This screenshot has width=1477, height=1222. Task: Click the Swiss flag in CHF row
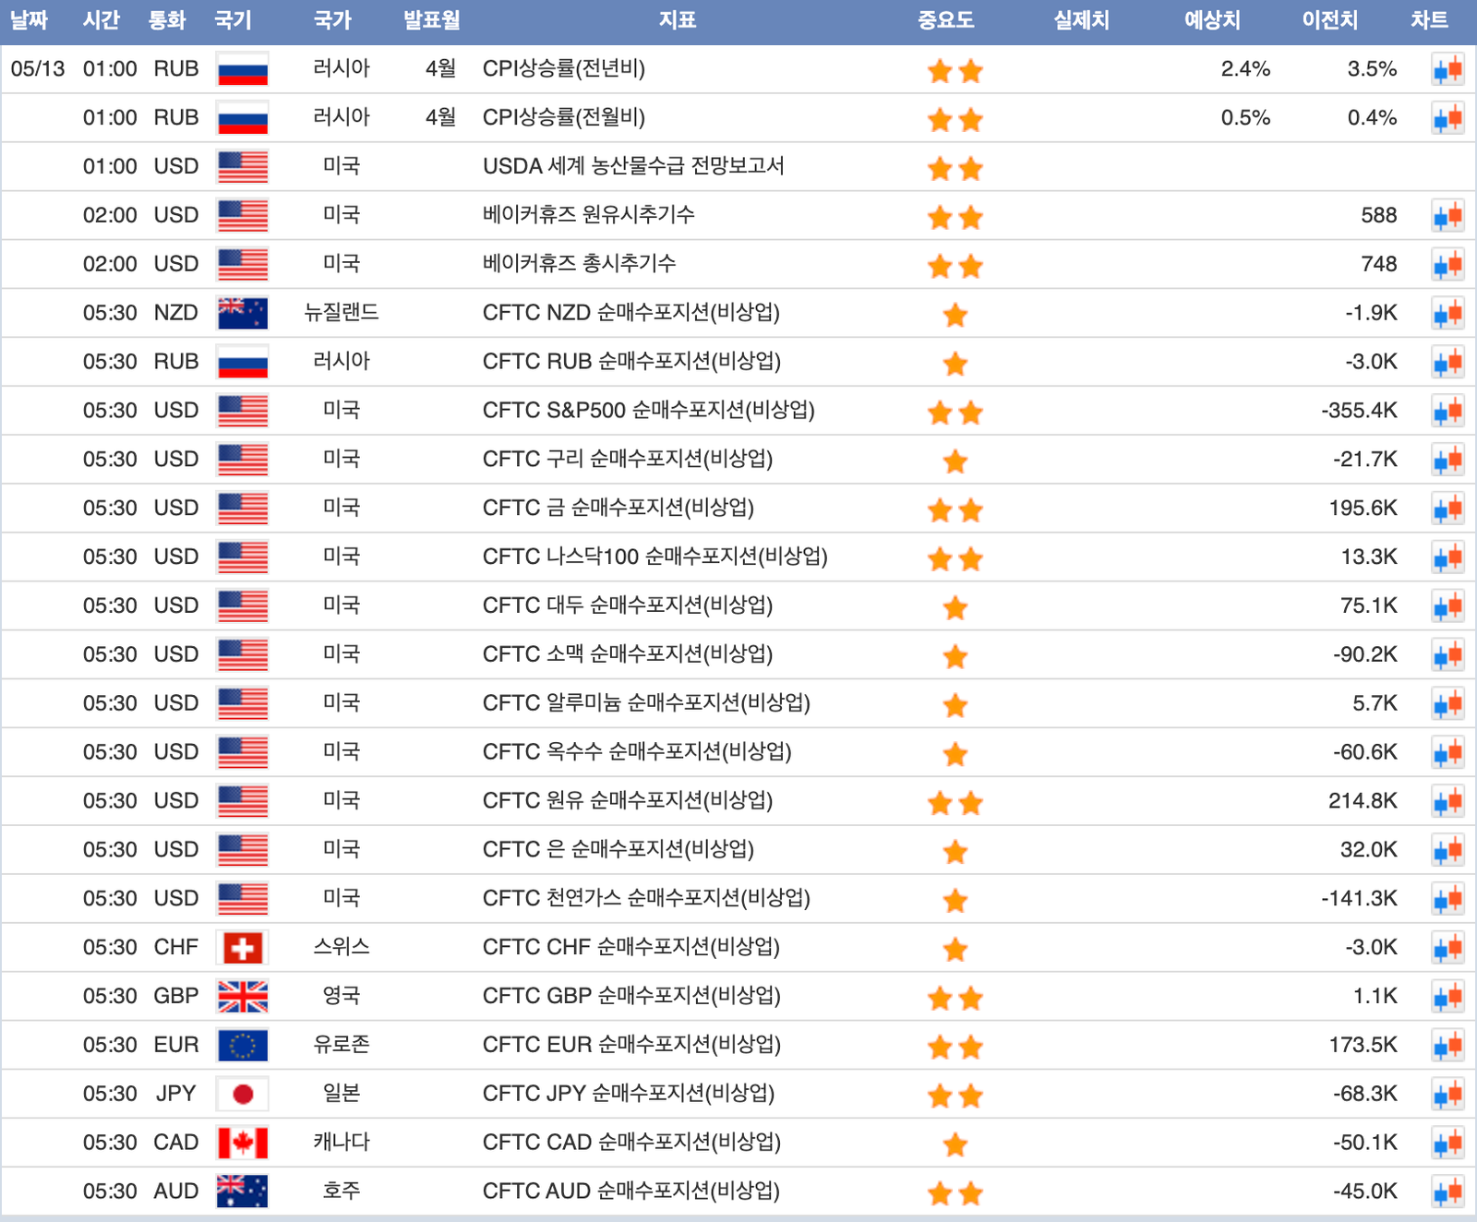(242, 948)
